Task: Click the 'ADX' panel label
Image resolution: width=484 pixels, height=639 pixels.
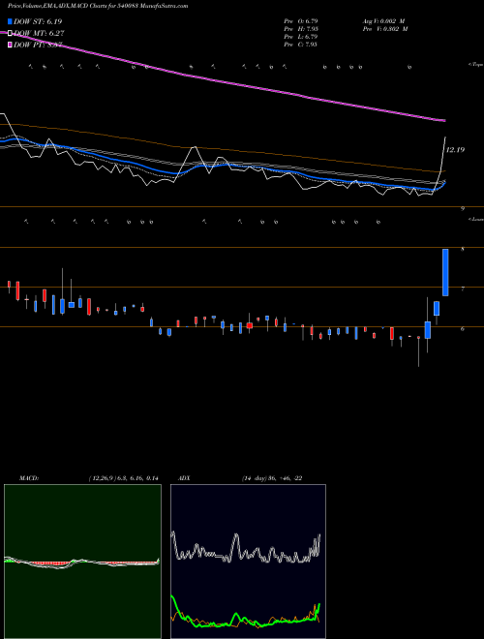Action: click(184, 478)
